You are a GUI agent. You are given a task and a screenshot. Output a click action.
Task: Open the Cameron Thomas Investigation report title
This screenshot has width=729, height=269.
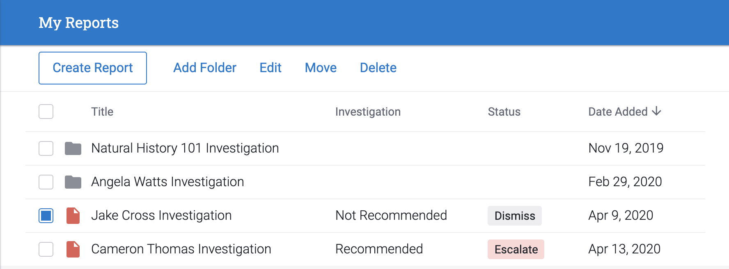click(181, 249)
